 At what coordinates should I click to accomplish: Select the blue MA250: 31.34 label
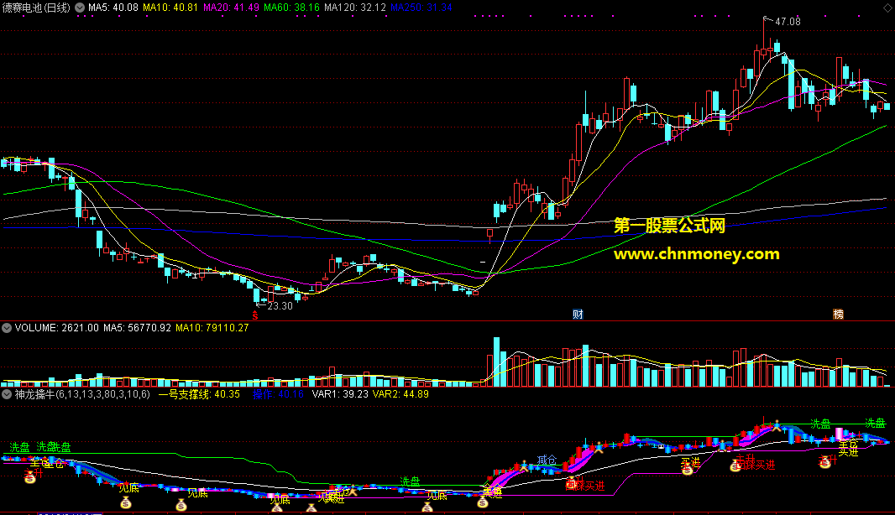tap(421, 8)
